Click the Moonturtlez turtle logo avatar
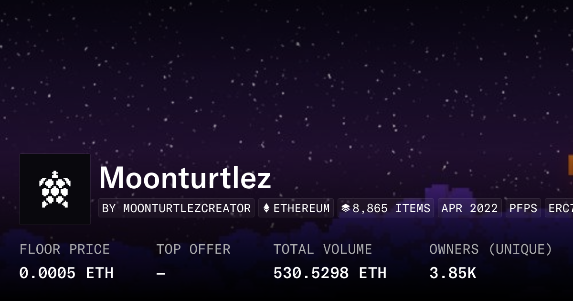 click(x=55, y=189)
